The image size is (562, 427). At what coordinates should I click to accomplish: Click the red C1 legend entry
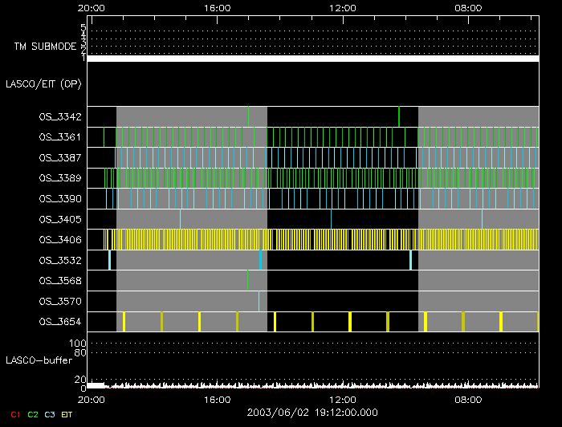tap(15, 414)
